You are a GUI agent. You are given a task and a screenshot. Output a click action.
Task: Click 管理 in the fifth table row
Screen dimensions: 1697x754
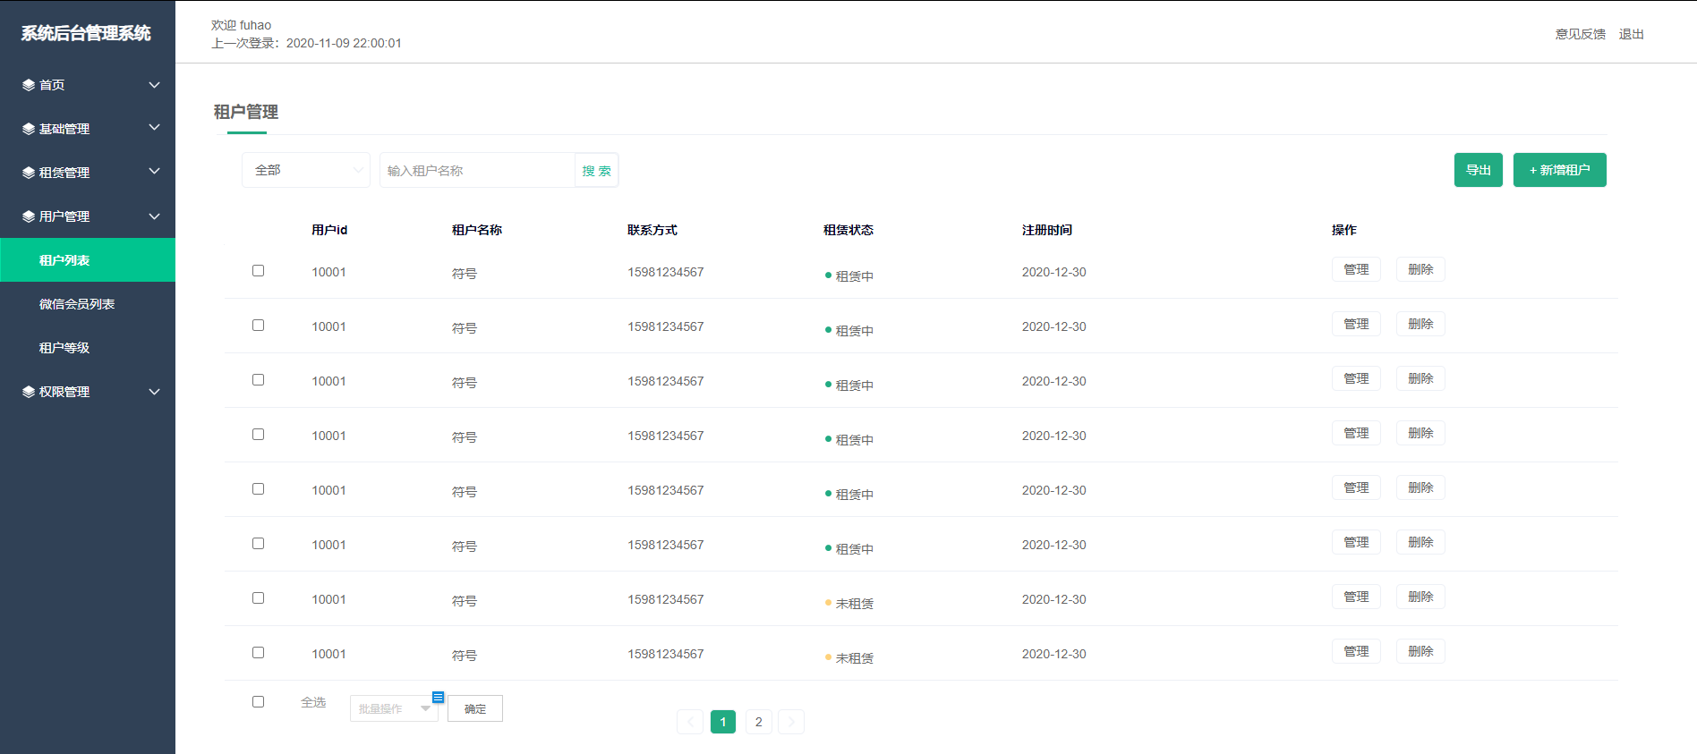[1356, 487]
